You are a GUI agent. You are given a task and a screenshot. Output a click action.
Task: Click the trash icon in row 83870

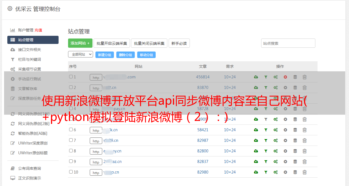pyautogui.click(x=305, y=88)
